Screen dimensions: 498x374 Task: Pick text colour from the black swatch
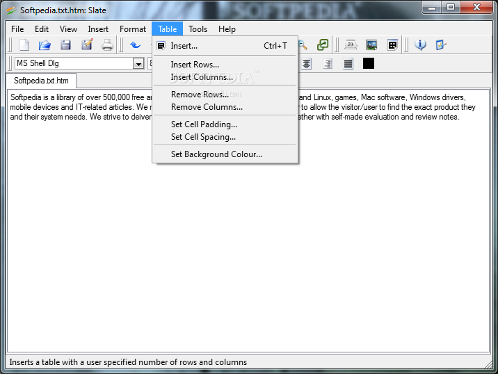(369, 63)
